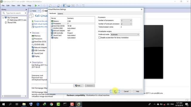The width and height of the screenshot is (191, 107).
Task: Click the Add... hardware button
Action: click(x=78, y=86)
